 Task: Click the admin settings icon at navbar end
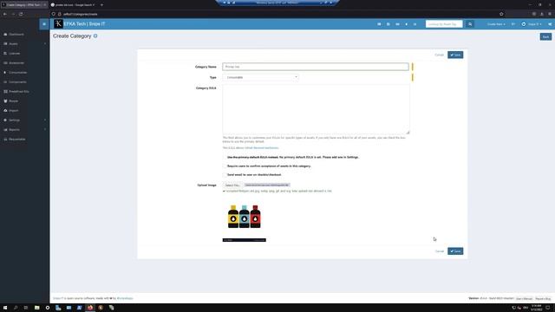tap(550, 24)
